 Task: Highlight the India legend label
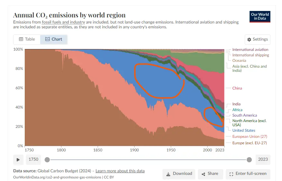(236, 104)
